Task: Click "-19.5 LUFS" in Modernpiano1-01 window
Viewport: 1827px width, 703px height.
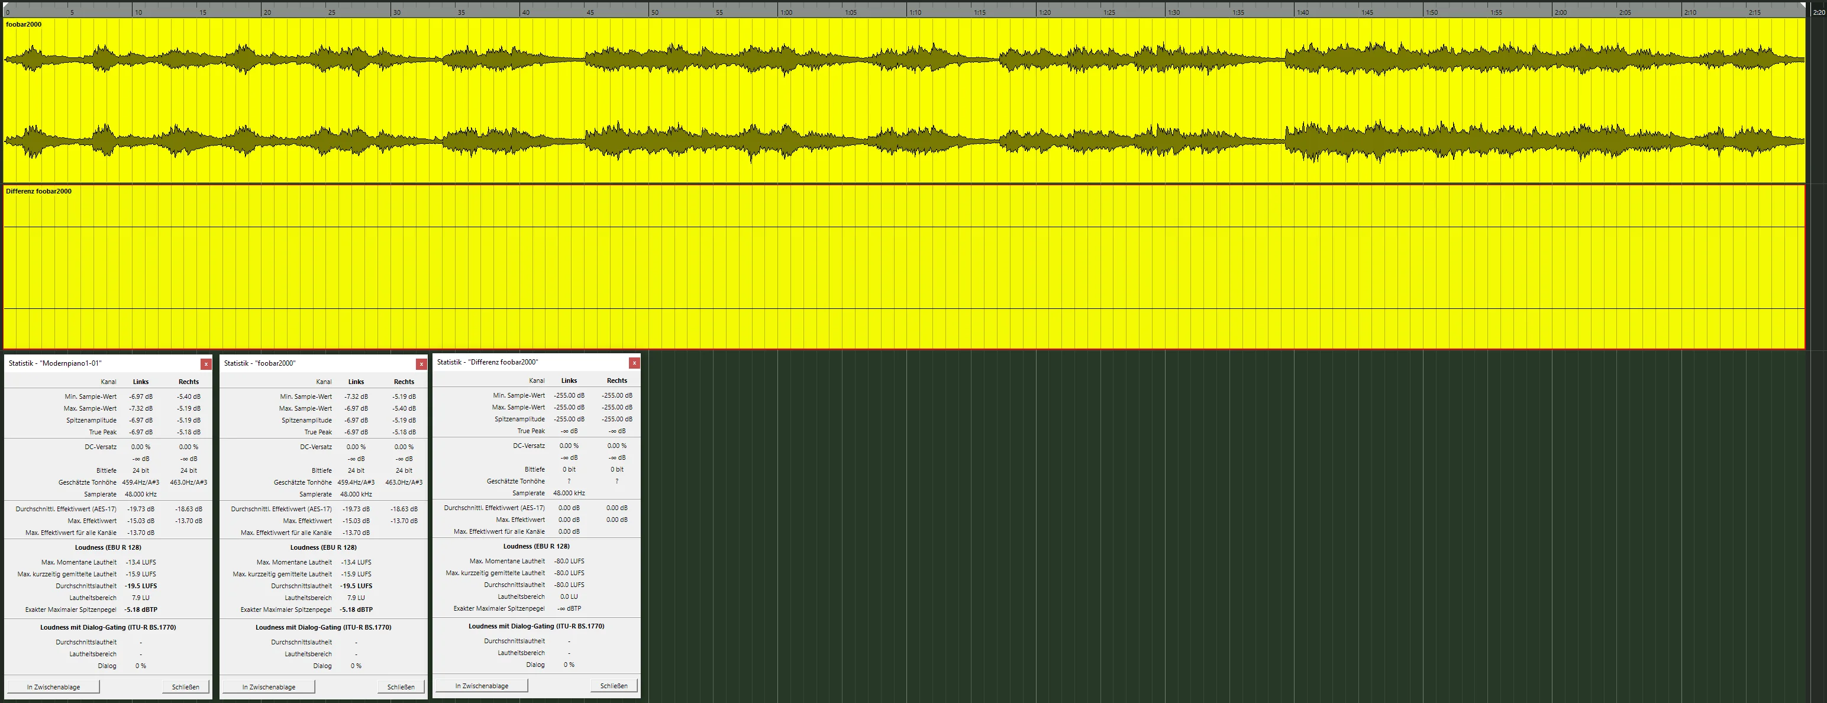Action: (141, 586)
